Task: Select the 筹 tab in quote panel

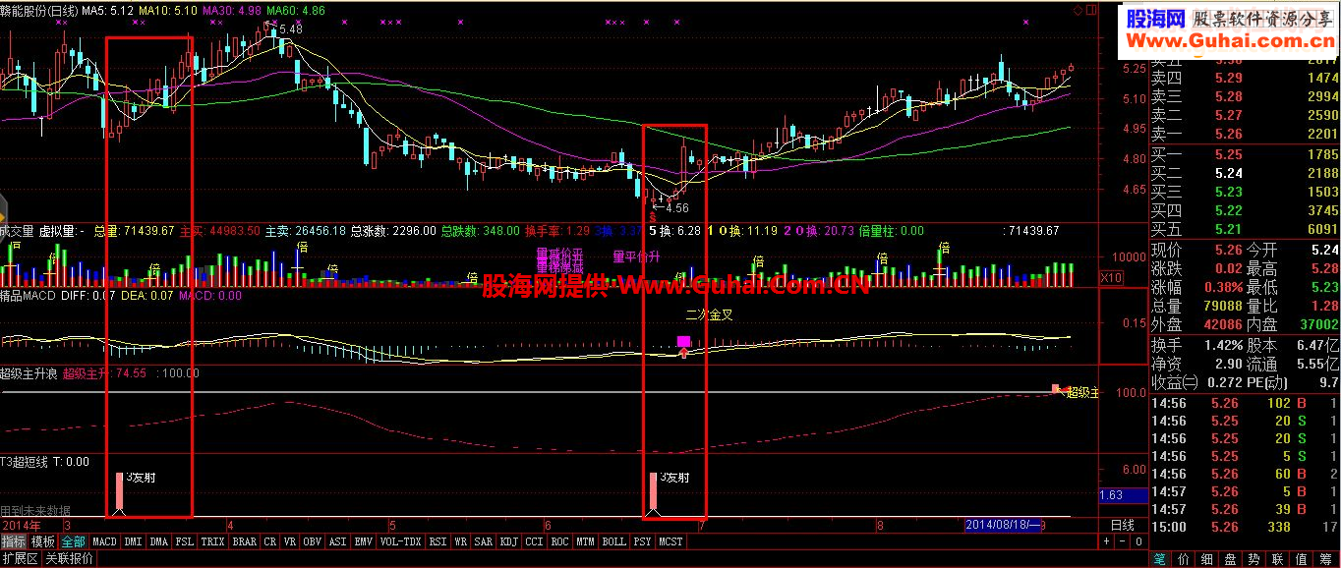Action: pos(1325,559)
